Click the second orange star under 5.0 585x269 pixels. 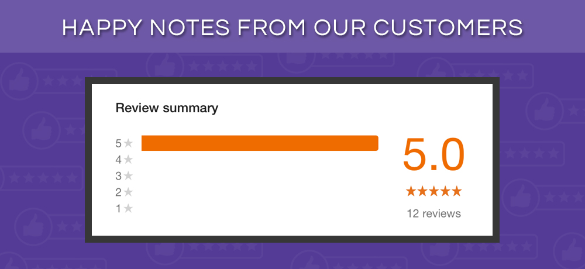422,191
